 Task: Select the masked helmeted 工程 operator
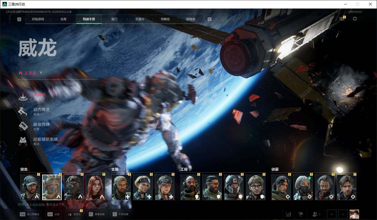click(x=234, y=187)
